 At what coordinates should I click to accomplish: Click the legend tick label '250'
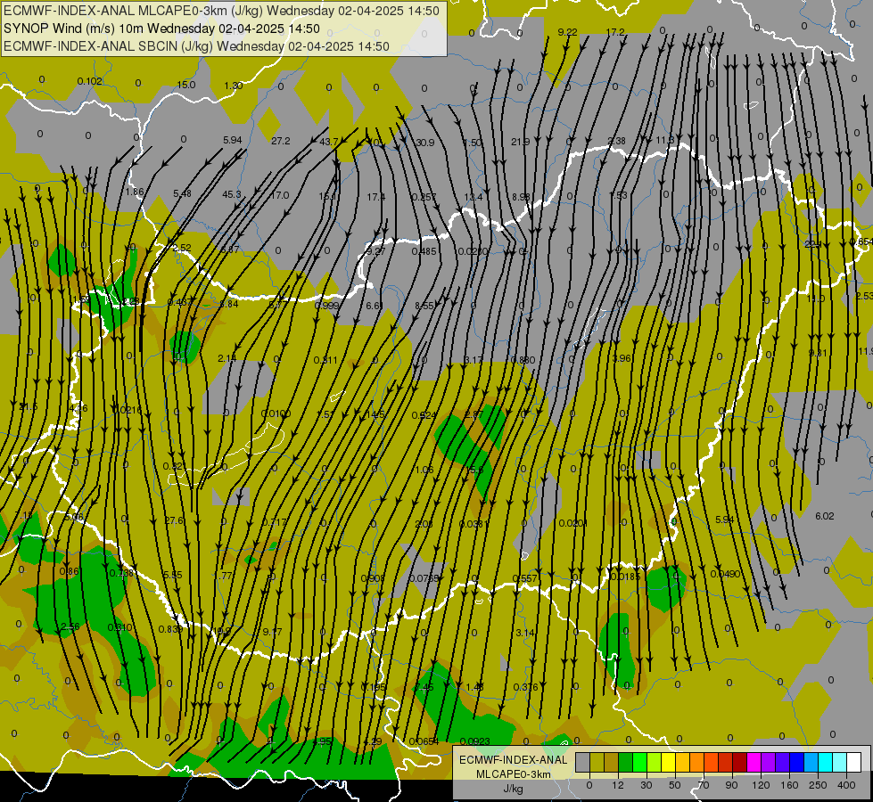(x=818, y=785)
